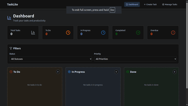Click the Filters heading text
188x106 pixels.
17,48
